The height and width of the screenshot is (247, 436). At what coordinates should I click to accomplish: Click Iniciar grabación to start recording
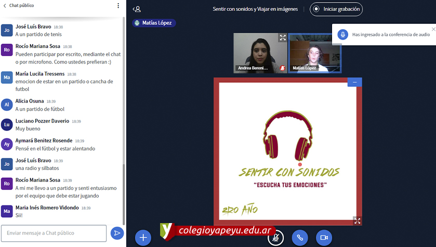click(336, 9)
